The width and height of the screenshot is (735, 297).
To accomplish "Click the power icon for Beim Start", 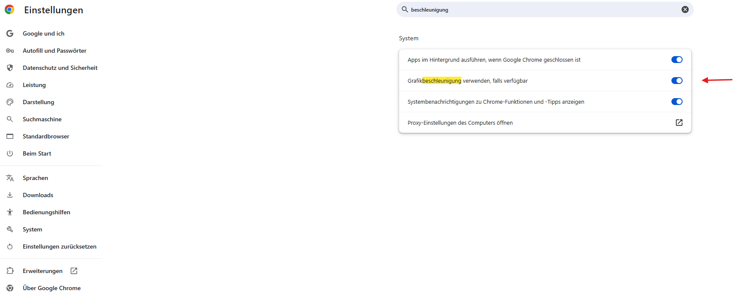I will click(x=10, y=153).
